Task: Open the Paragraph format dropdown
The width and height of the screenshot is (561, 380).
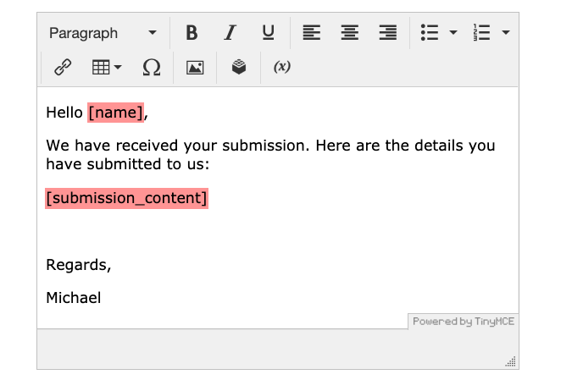Action: 102,33
